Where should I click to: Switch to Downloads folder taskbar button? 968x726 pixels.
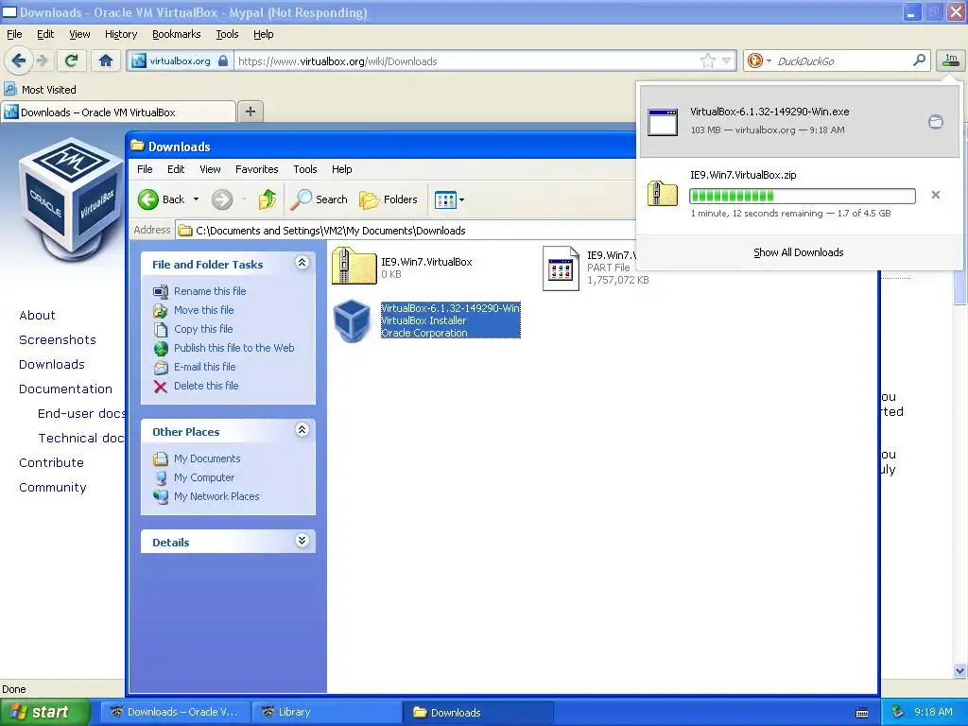[x=477, y=712]
